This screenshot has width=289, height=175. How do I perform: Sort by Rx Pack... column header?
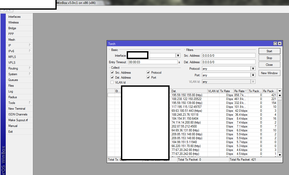point(270,91)
